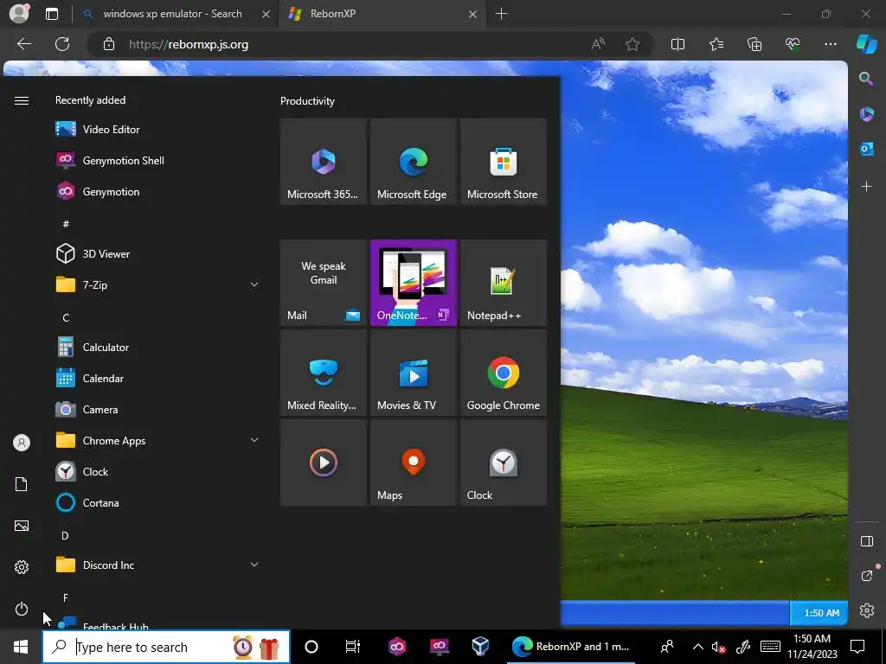Open the user account button in Start
This screenshot has width=886, height=664.
[x=22, y=443]
